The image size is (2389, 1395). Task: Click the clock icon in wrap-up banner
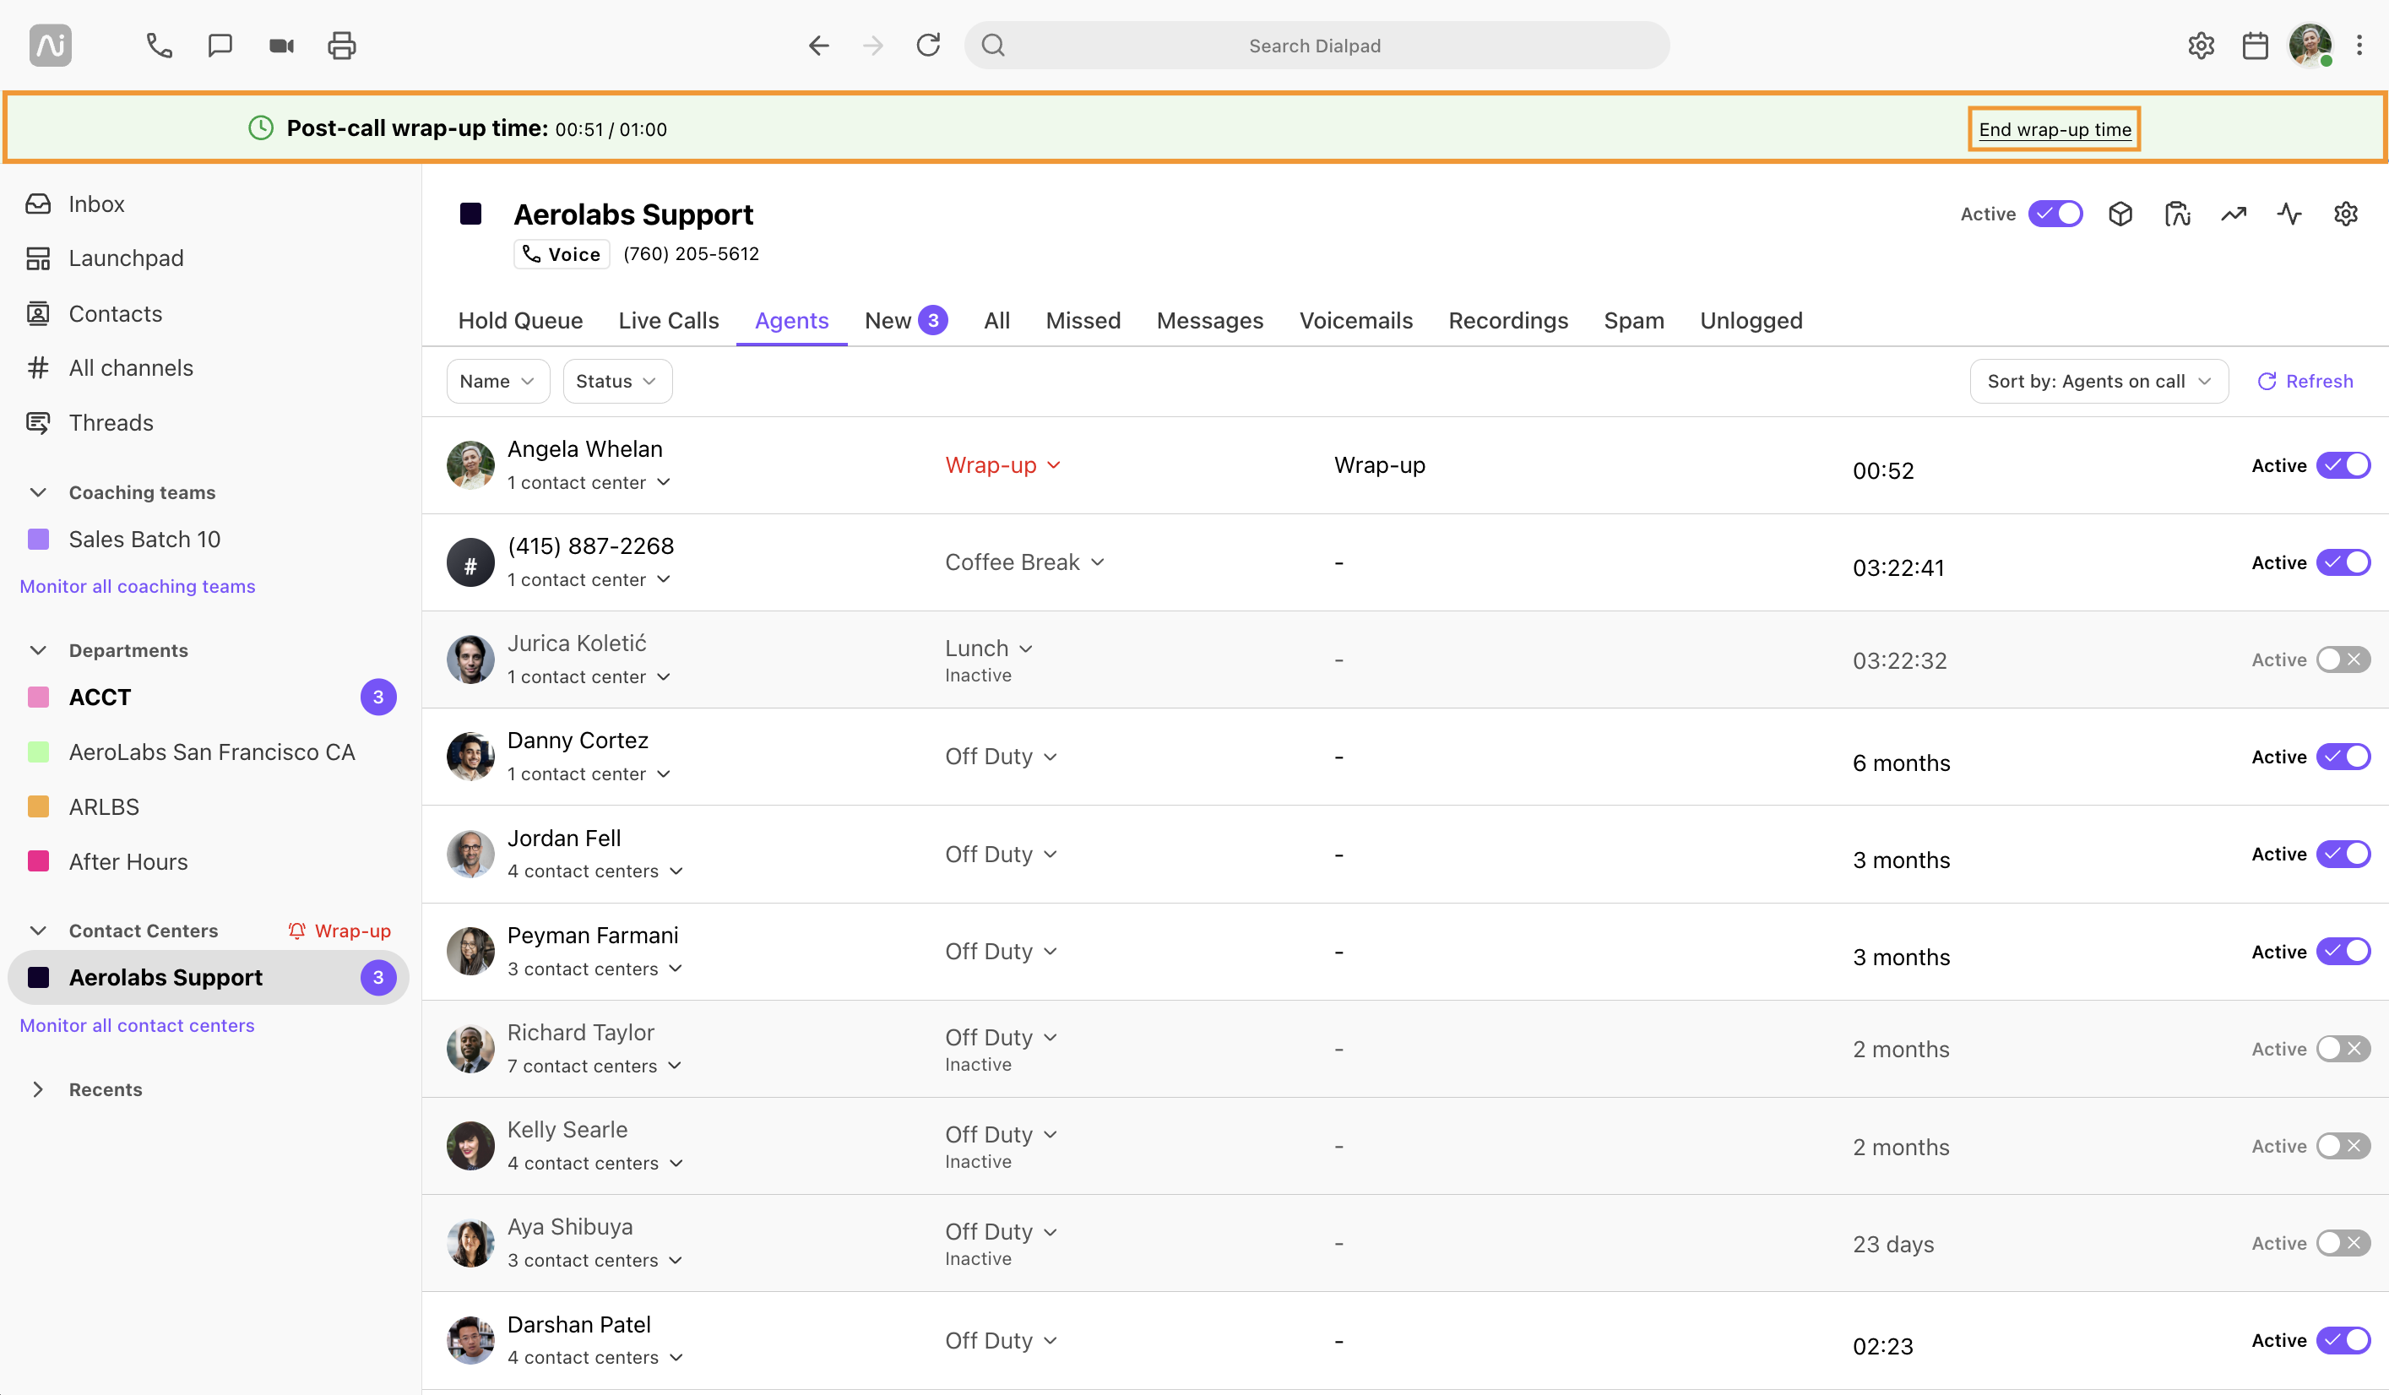[261, 128]
